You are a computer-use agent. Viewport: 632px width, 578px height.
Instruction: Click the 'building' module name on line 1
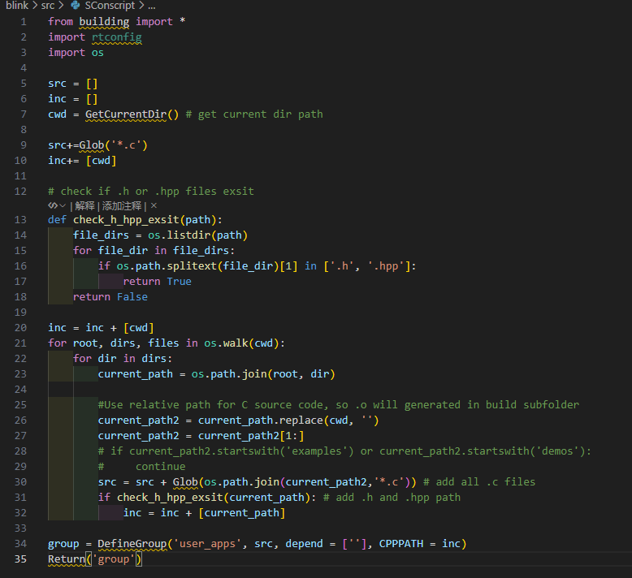point(104,21)
